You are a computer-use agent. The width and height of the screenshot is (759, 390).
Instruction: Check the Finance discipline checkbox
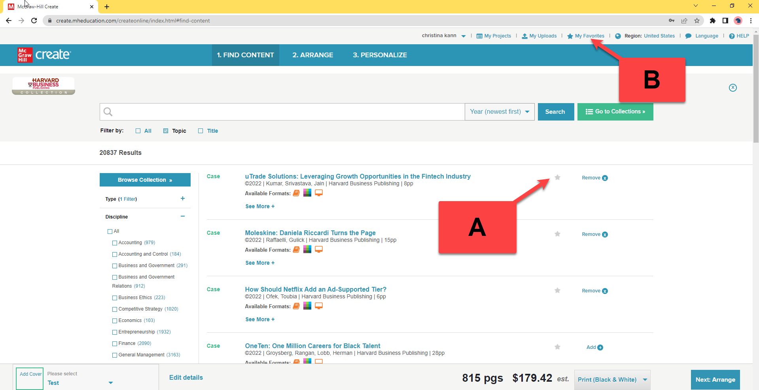tap(115, 344)
